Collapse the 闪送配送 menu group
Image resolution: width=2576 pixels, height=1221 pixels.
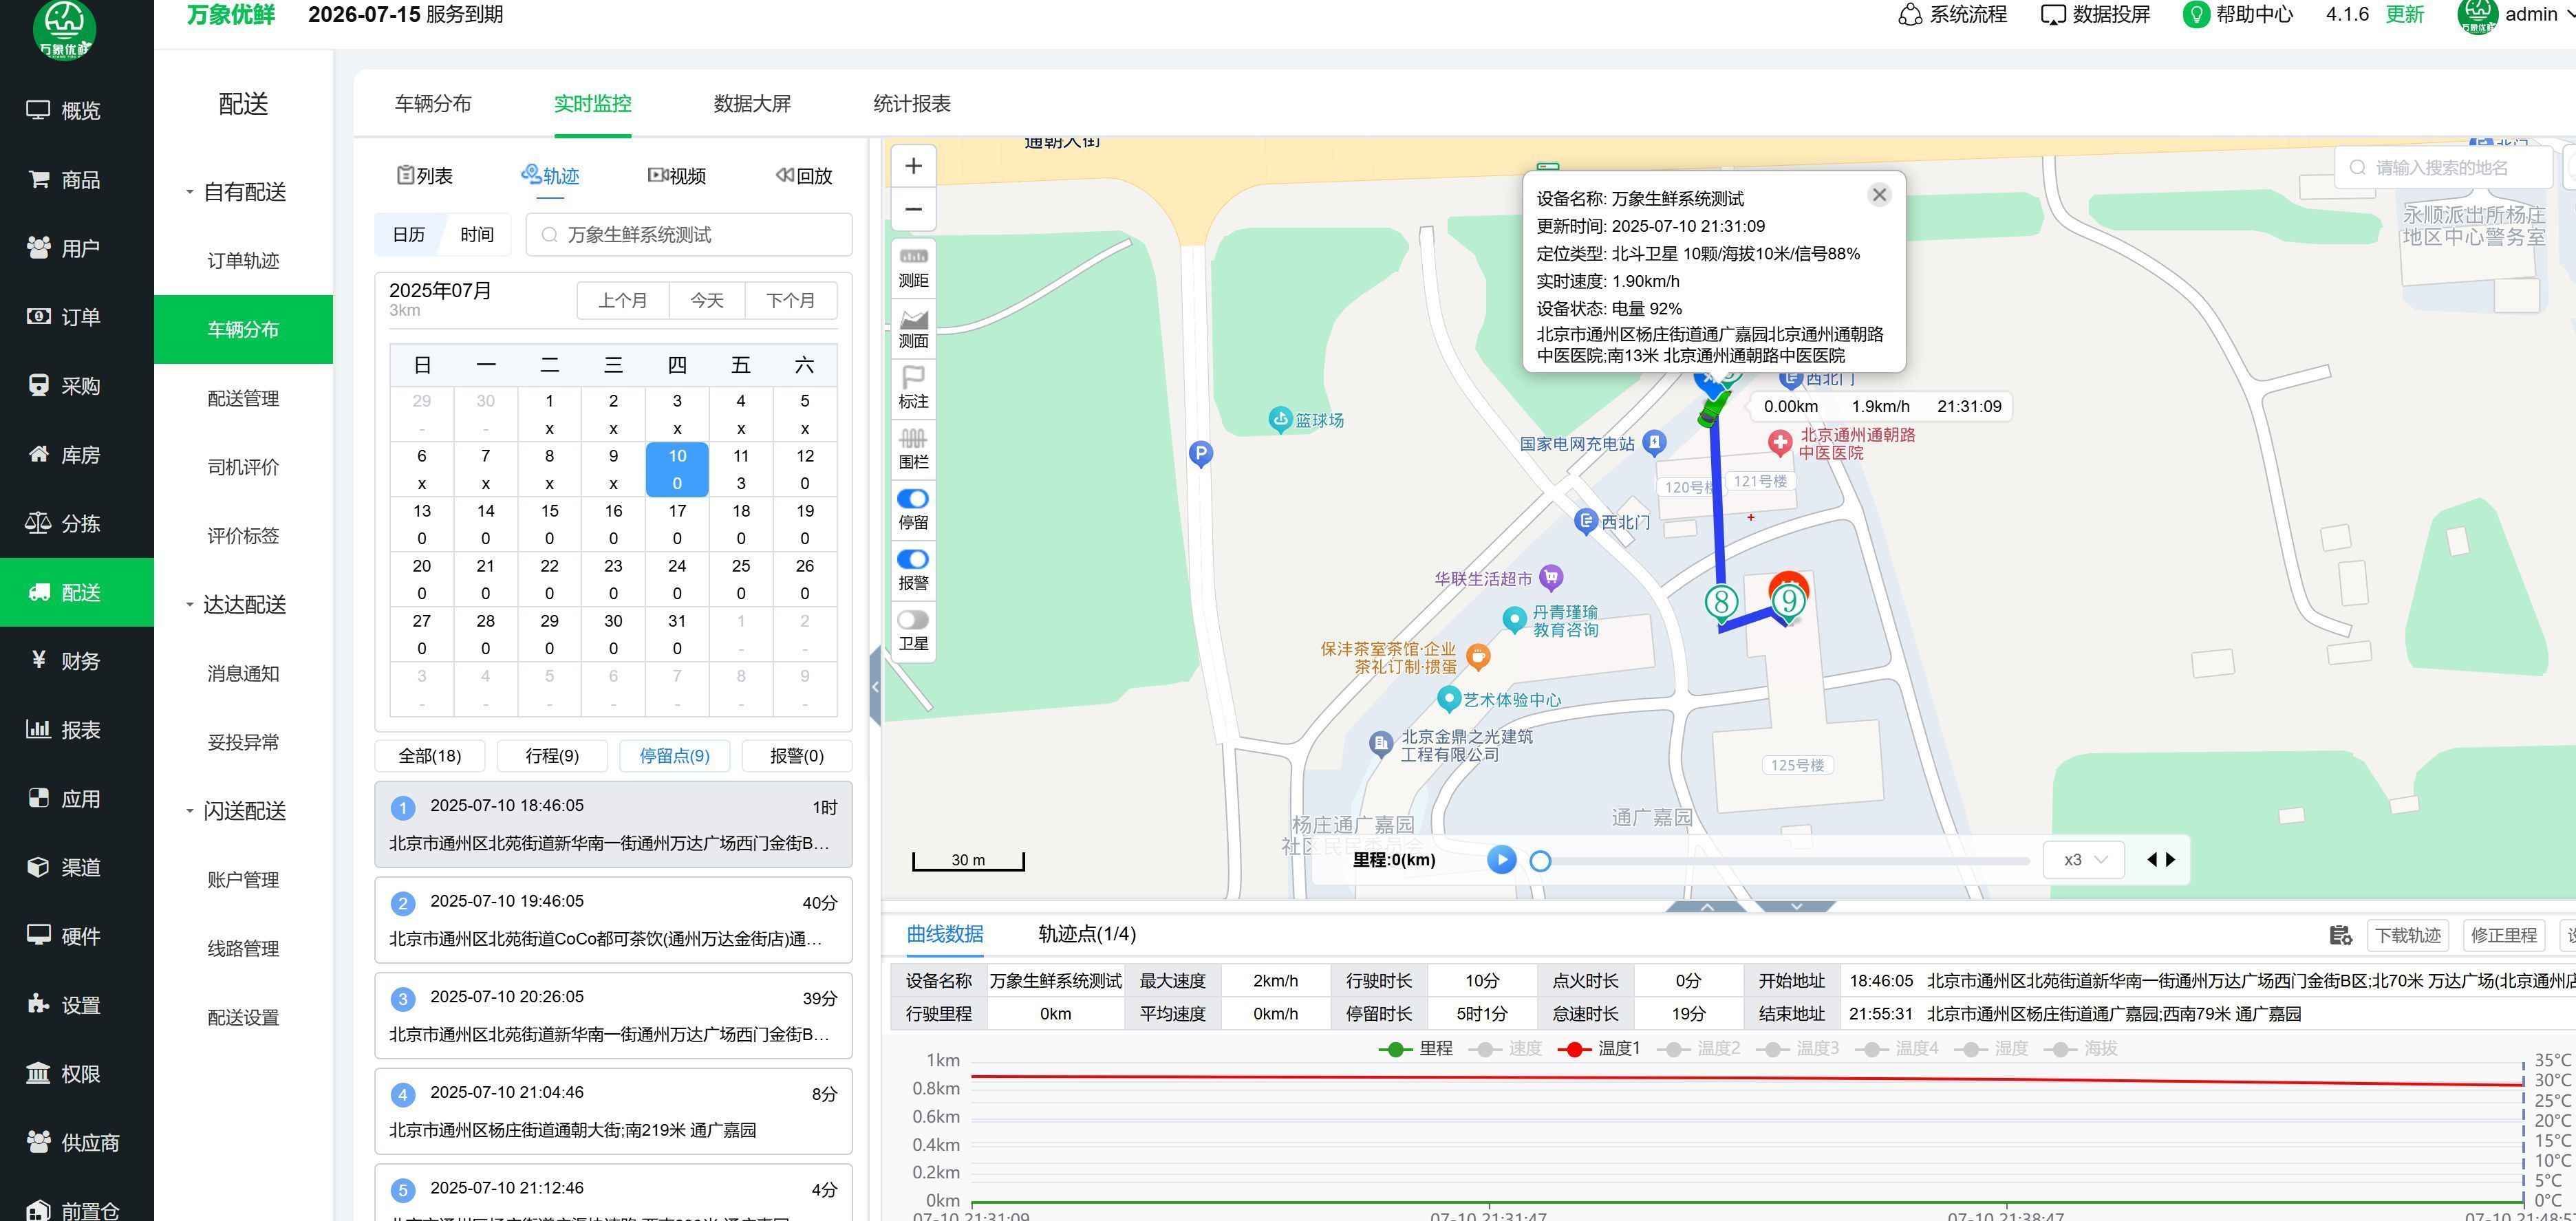click(x=236, y=811)
